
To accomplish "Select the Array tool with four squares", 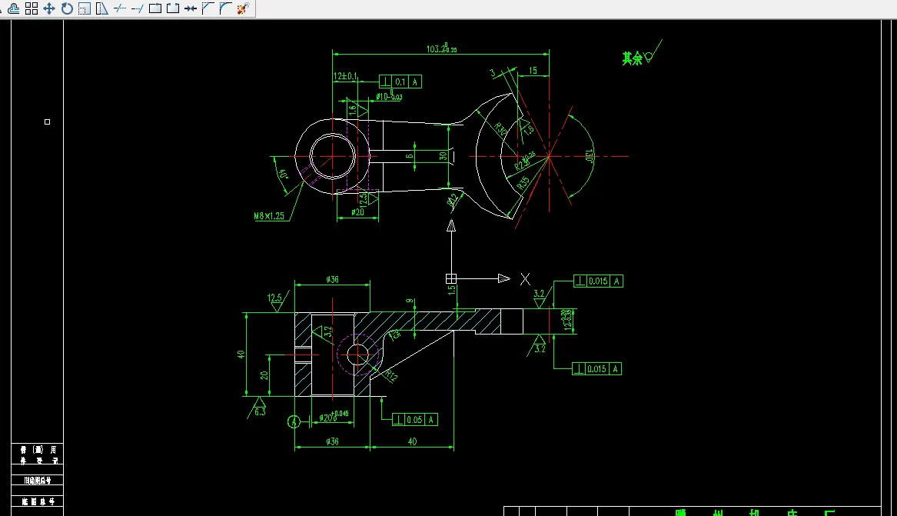I will [32, 8].
